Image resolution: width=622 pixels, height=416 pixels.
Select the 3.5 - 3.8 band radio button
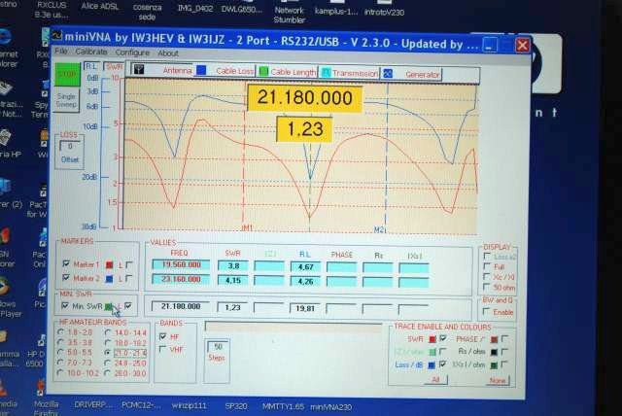click(60, 341)
